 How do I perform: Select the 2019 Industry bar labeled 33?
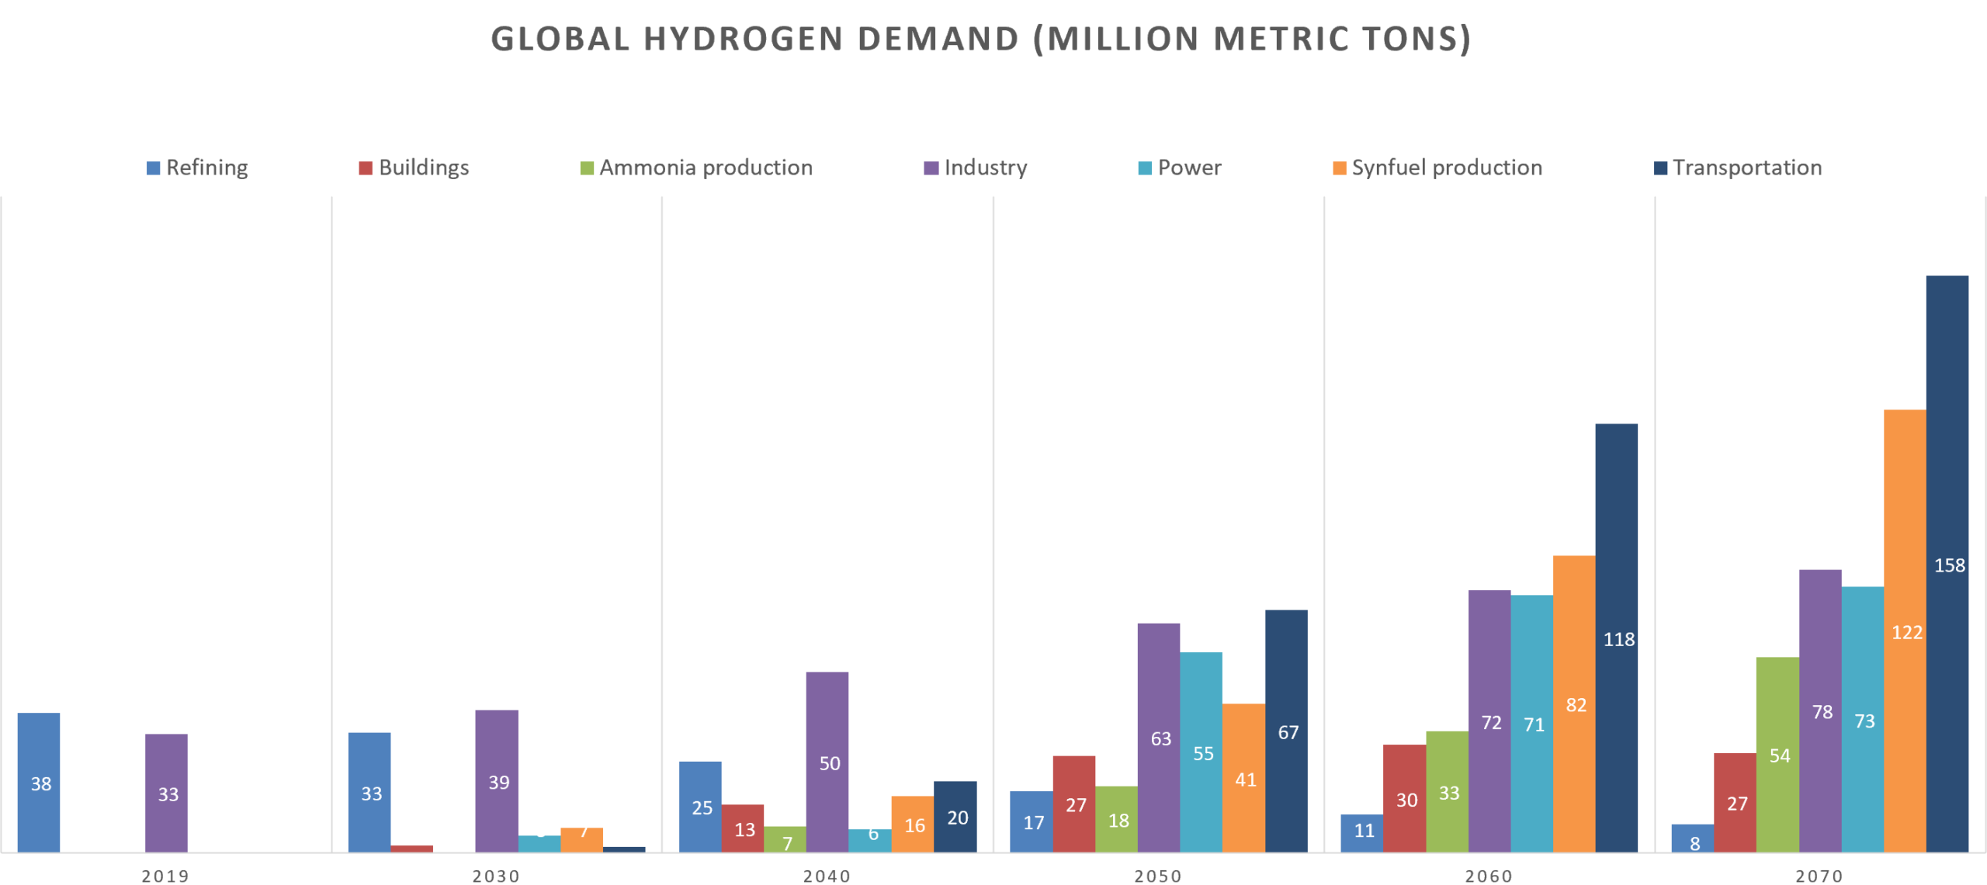pos(166,793)
